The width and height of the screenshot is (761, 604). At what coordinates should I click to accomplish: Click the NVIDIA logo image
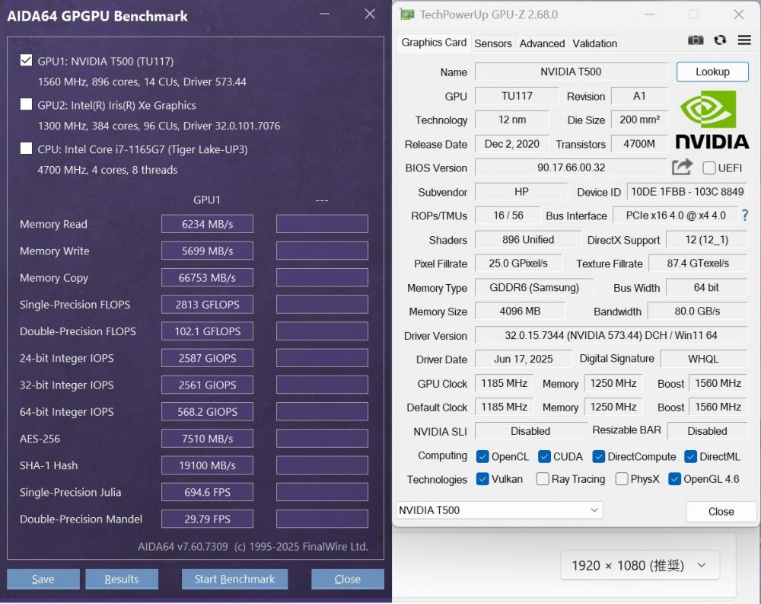712,120
